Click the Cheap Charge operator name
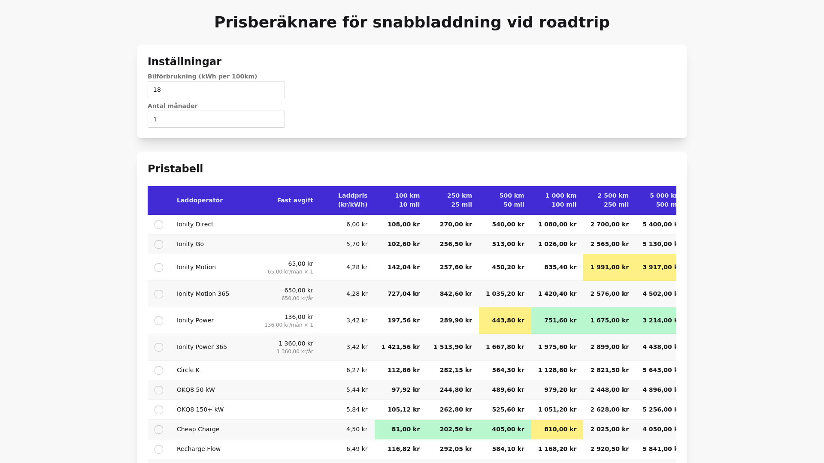The width and height of the screenshot is (824, 463). tap(198, 429)
